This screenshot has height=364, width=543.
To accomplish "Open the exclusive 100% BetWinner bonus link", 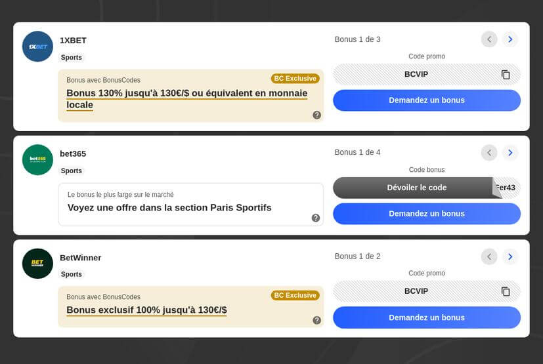I will click(x=146, y=310).
